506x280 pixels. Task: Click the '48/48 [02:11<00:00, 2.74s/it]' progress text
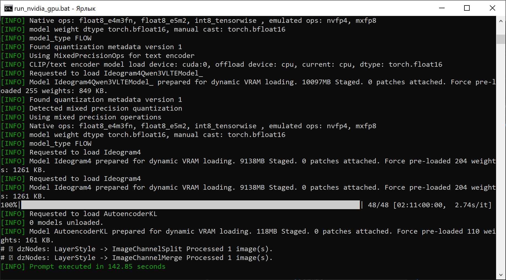[x=430, y=205]
